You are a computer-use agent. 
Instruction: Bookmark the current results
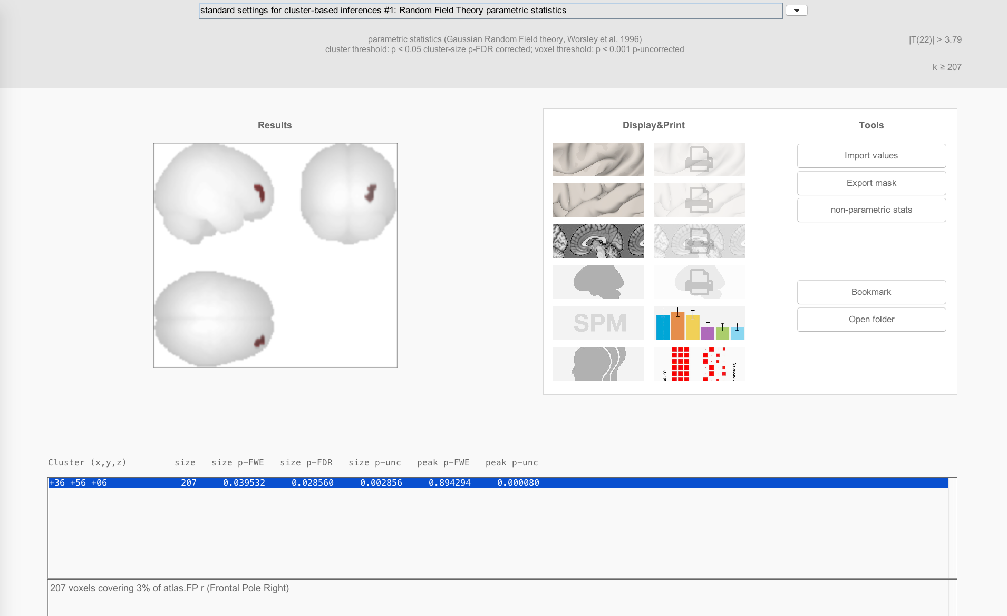coord(871,292)
